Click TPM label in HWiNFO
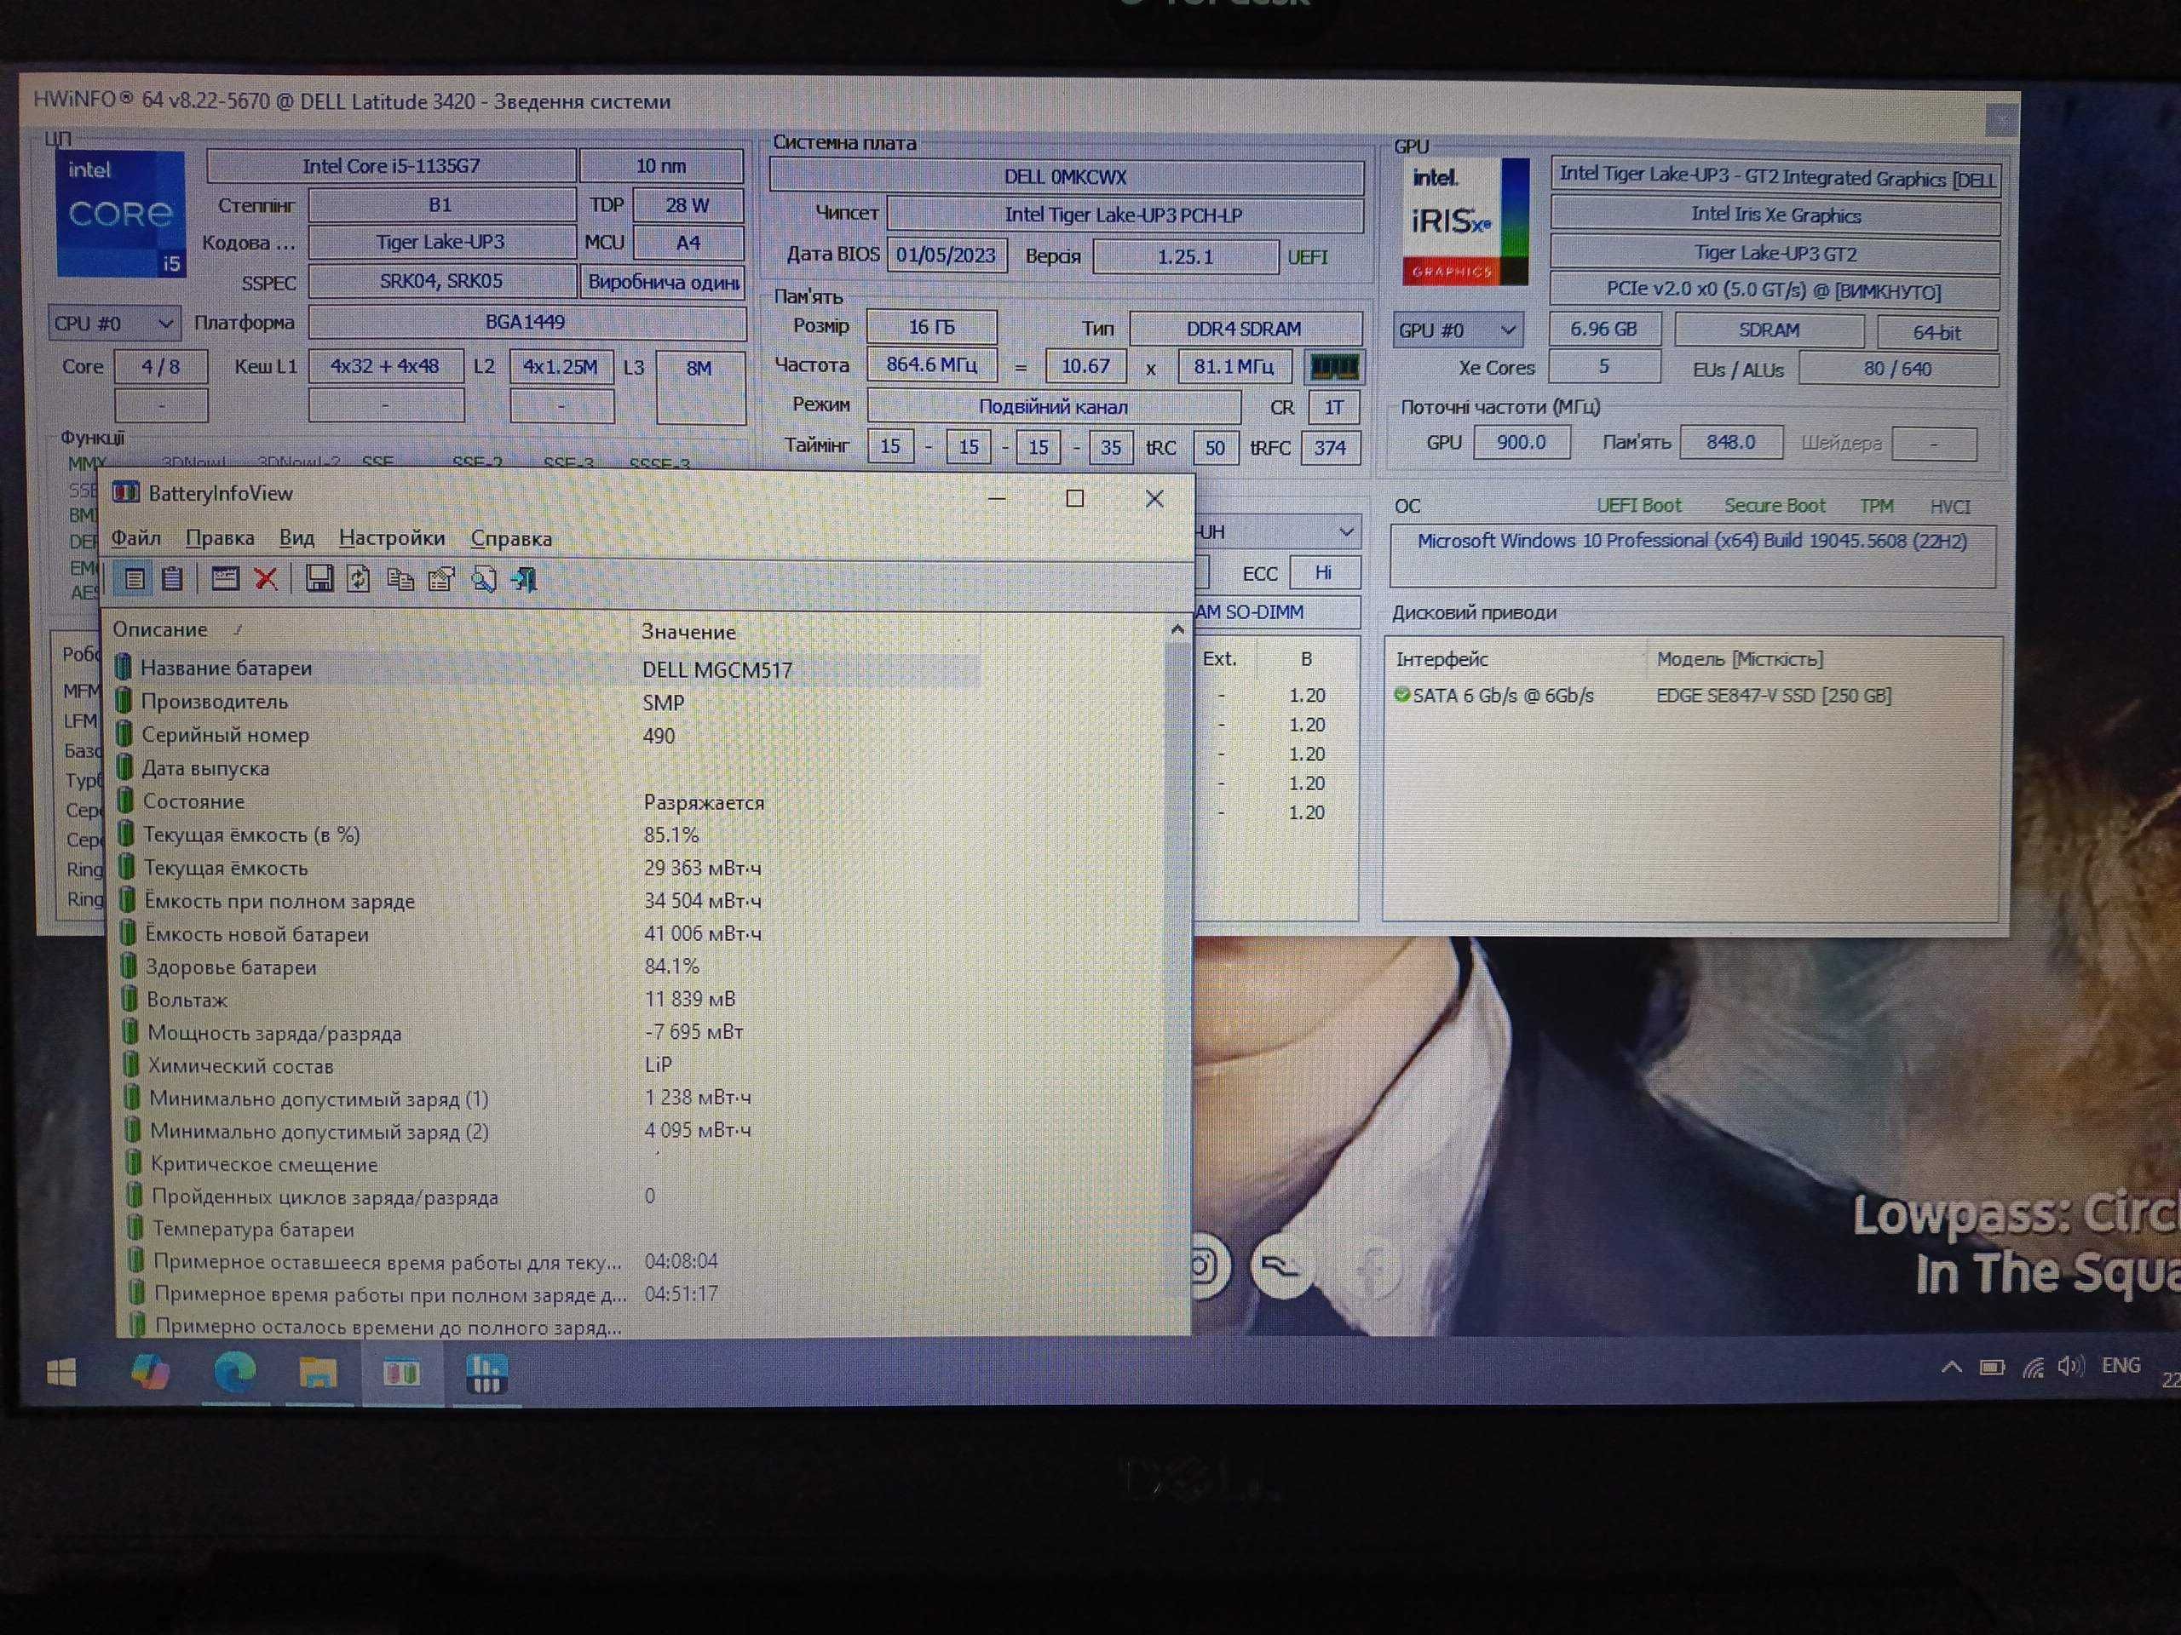The height and width of the screenshot is (1635, 2181). [x=1876, y=506]
